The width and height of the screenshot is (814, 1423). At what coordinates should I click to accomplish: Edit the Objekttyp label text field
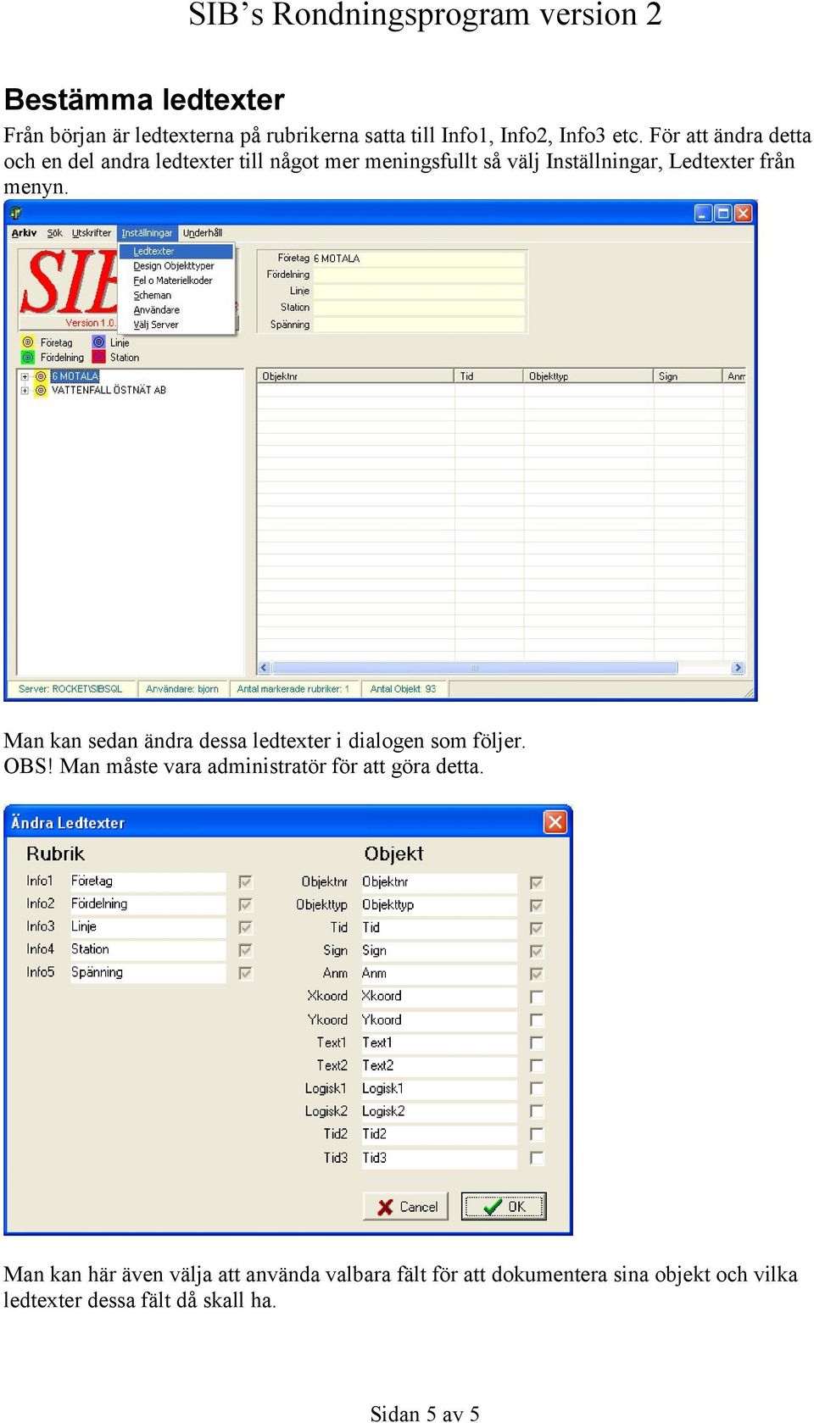coord(438,905)
